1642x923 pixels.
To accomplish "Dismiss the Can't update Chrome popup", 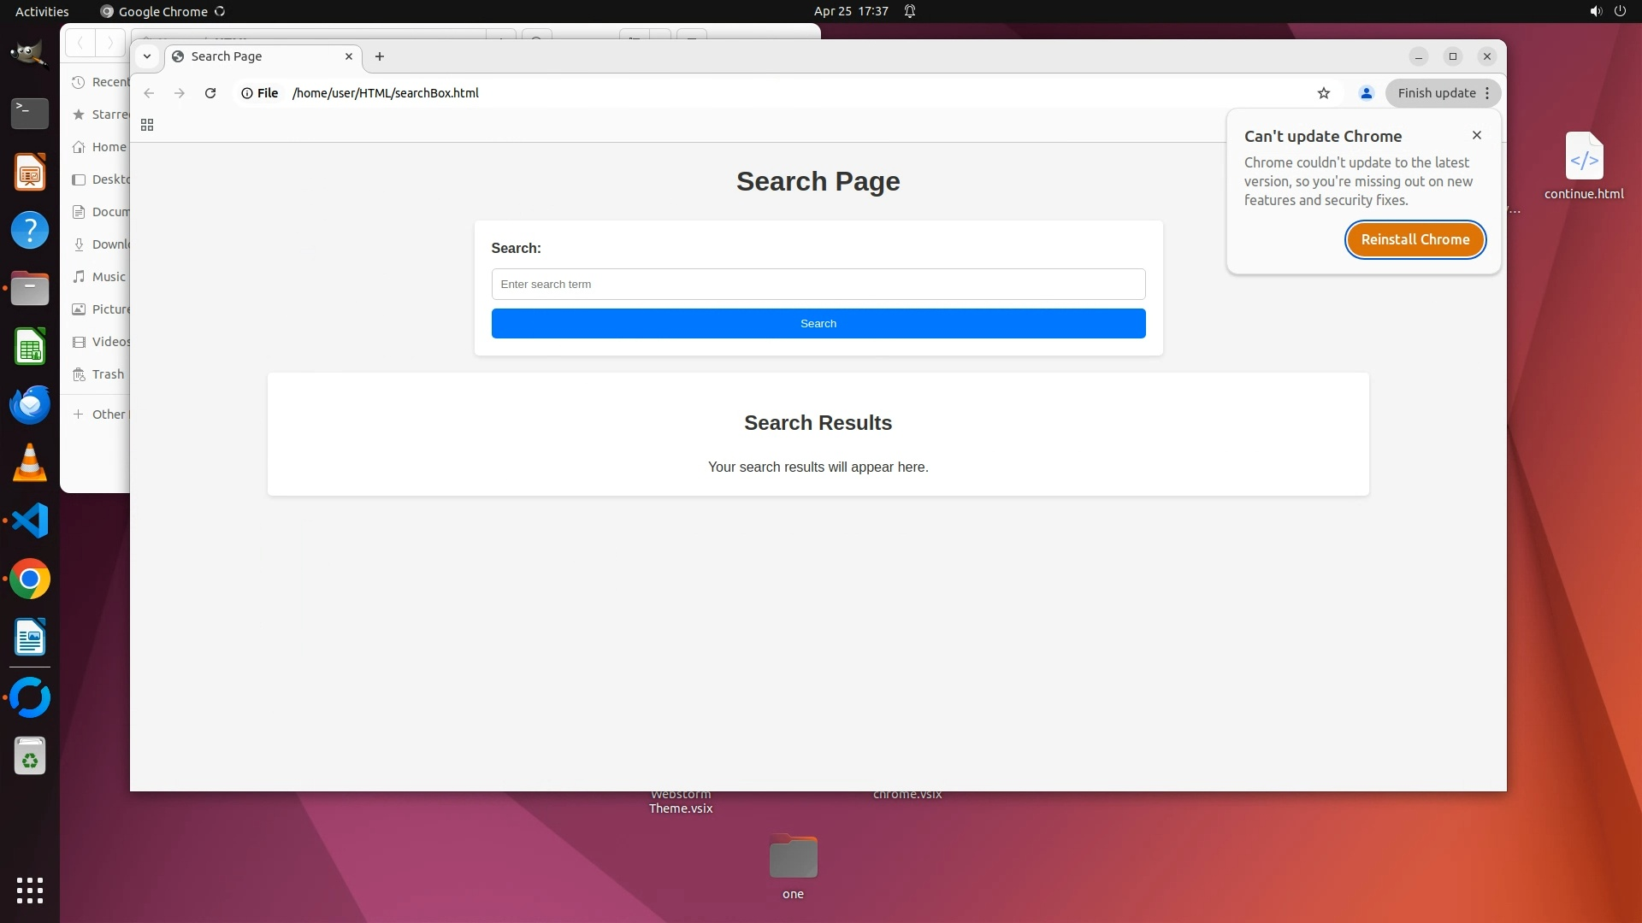I will (x=1476, y=135).
